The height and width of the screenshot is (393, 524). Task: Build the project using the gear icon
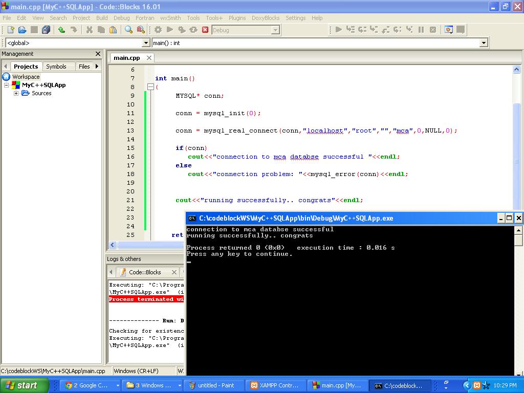[x=158, y=30]
